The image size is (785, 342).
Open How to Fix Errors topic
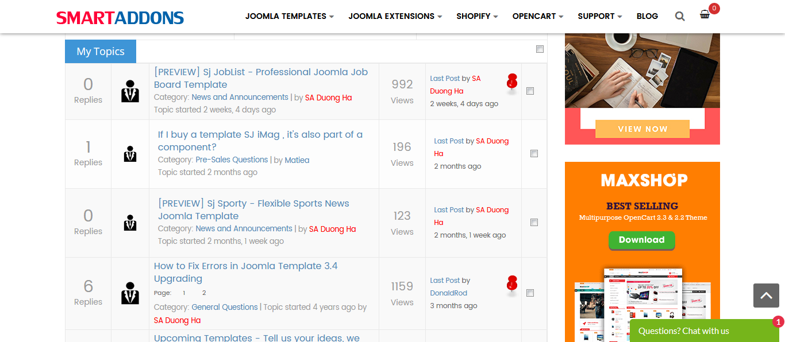(246, 272)
